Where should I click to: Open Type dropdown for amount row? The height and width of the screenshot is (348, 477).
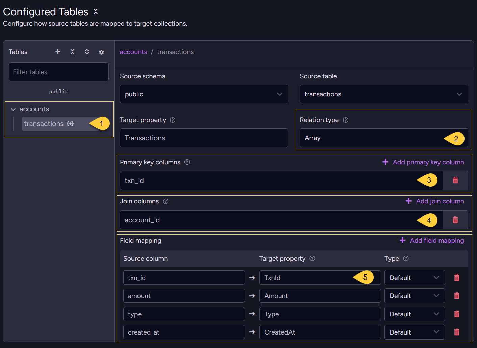pyautogui.click(x=415, y=296)
